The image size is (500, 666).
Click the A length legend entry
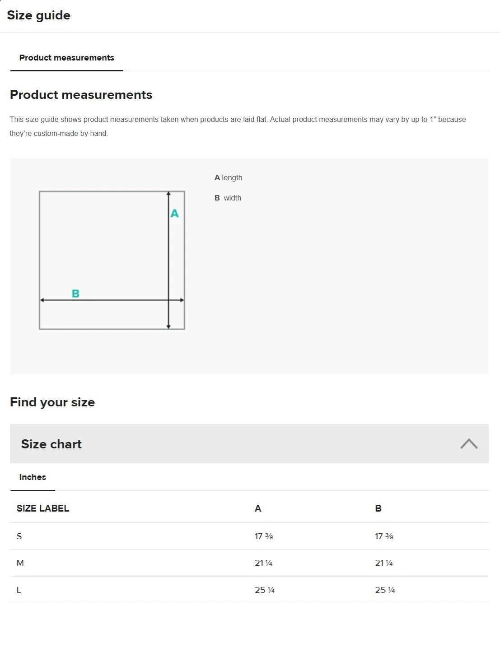[229, 178]
